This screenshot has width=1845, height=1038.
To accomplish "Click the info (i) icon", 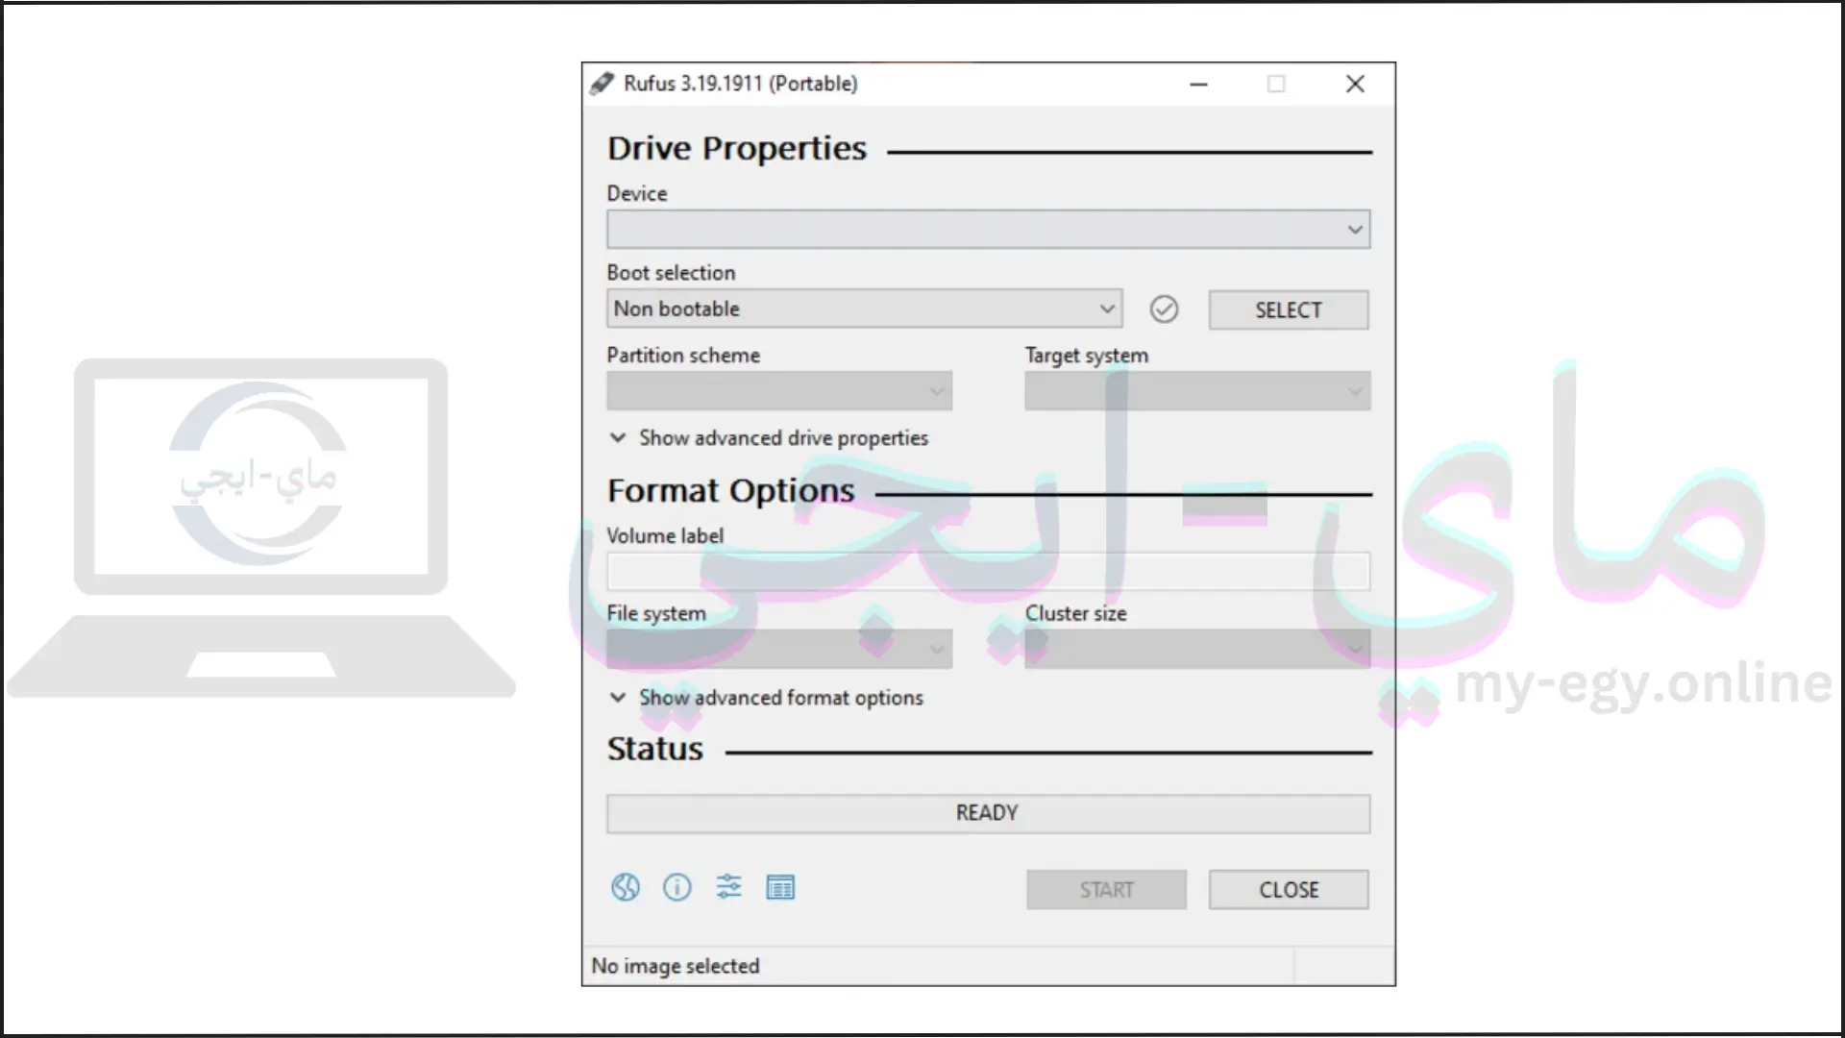I will click(x=676, y=886).
